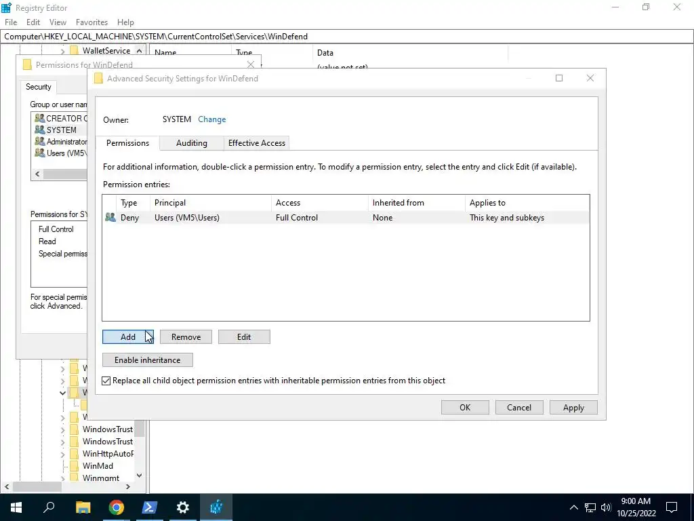Screen dimensions: 694x521
Task: Click the Access column header
Action: (x=320, y=202)
